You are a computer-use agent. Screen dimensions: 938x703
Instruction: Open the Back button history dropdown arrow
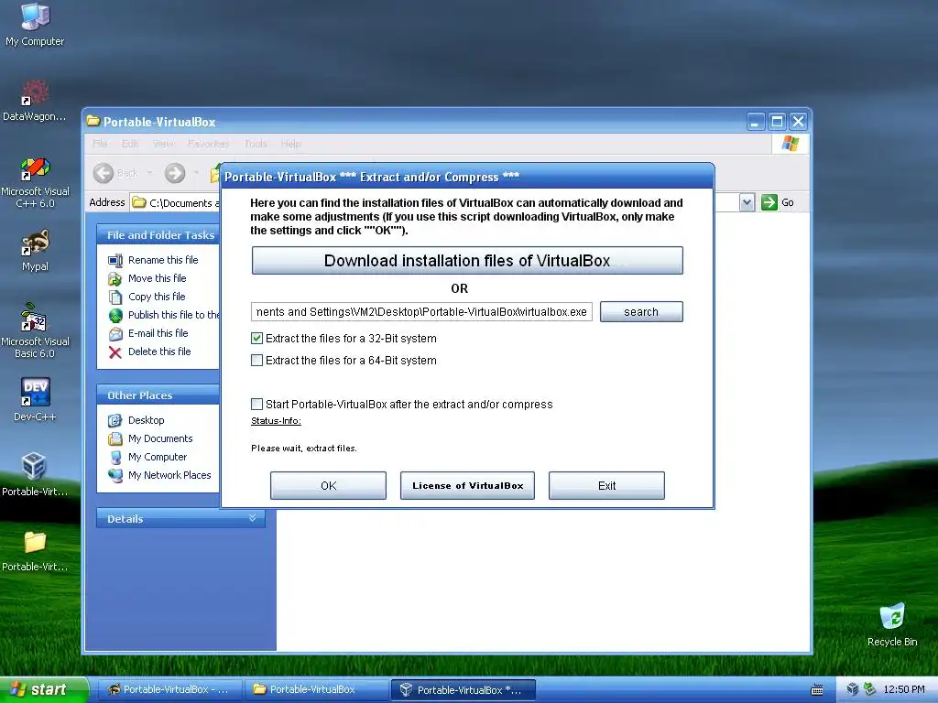(149, 173)
